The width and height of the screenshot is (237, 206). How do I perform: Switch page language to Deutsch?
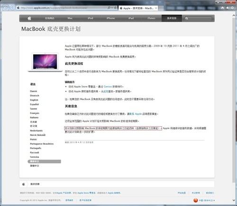pos(35,95)
